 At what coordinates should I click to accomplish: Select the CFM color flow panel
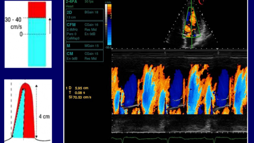click(x=85, y=31)
